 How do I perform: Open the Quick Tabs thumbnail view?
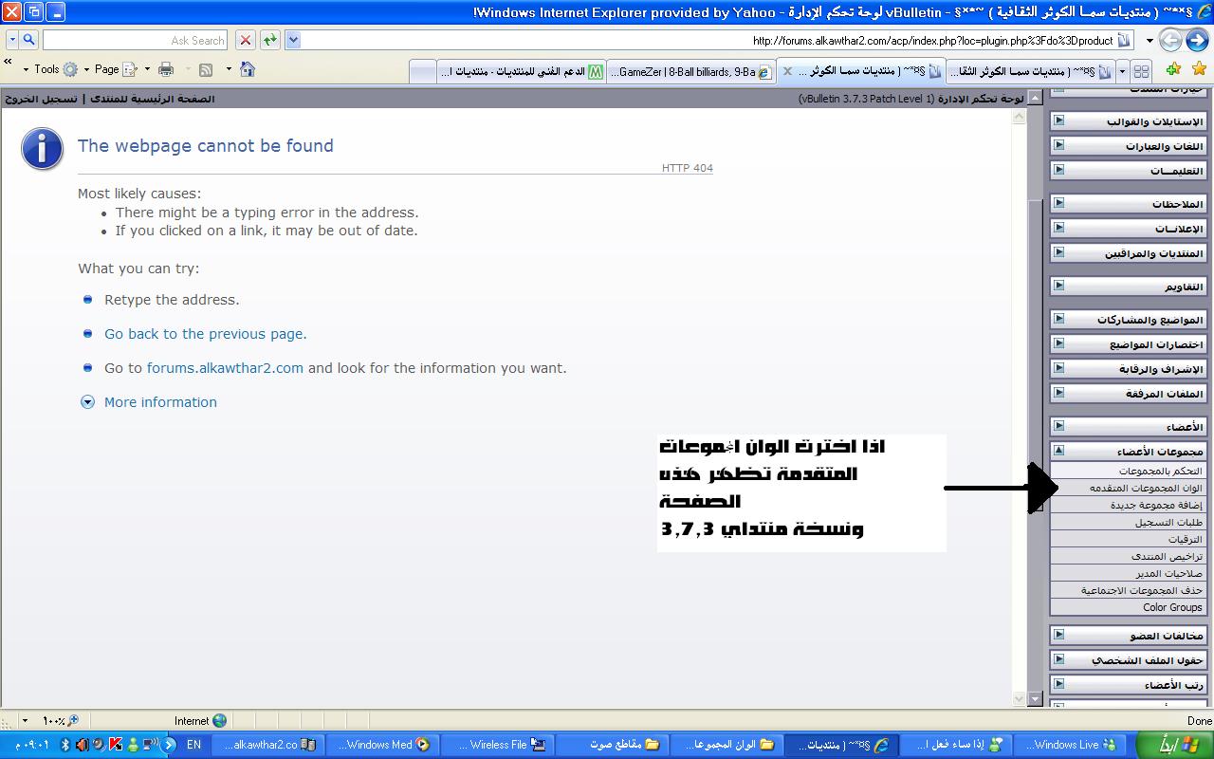[x=1142, y=71]
